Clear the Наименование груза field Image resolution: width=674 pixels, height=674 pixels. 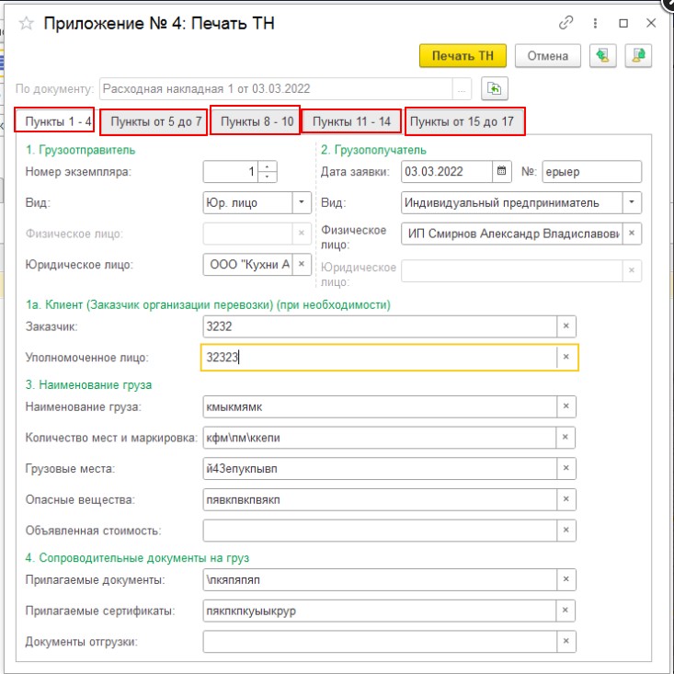pyautogui.click(x=566, y=406)
